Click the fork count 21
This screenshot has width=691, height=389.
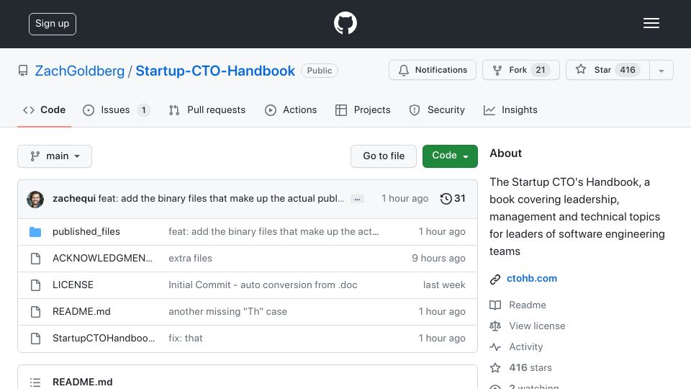coord(541,70)
